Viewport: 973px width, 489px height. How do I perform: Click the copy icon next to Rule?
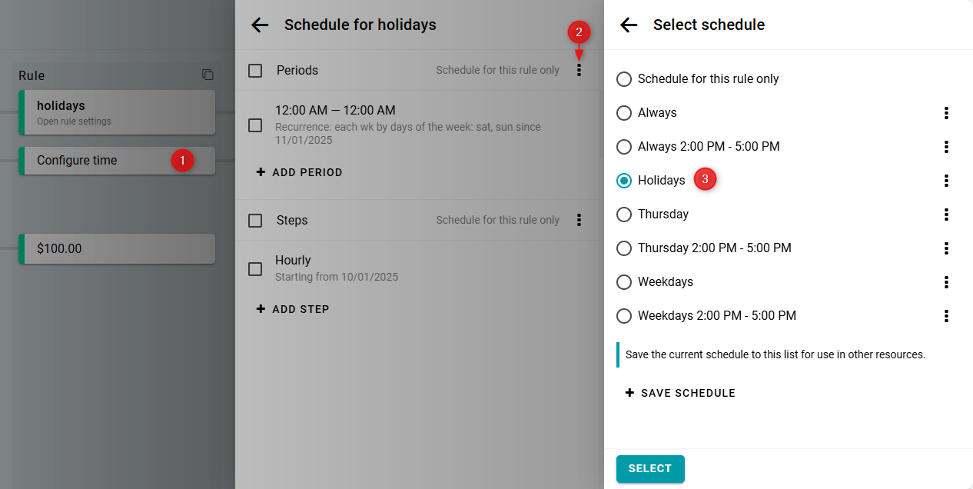[x=208, y=75]
